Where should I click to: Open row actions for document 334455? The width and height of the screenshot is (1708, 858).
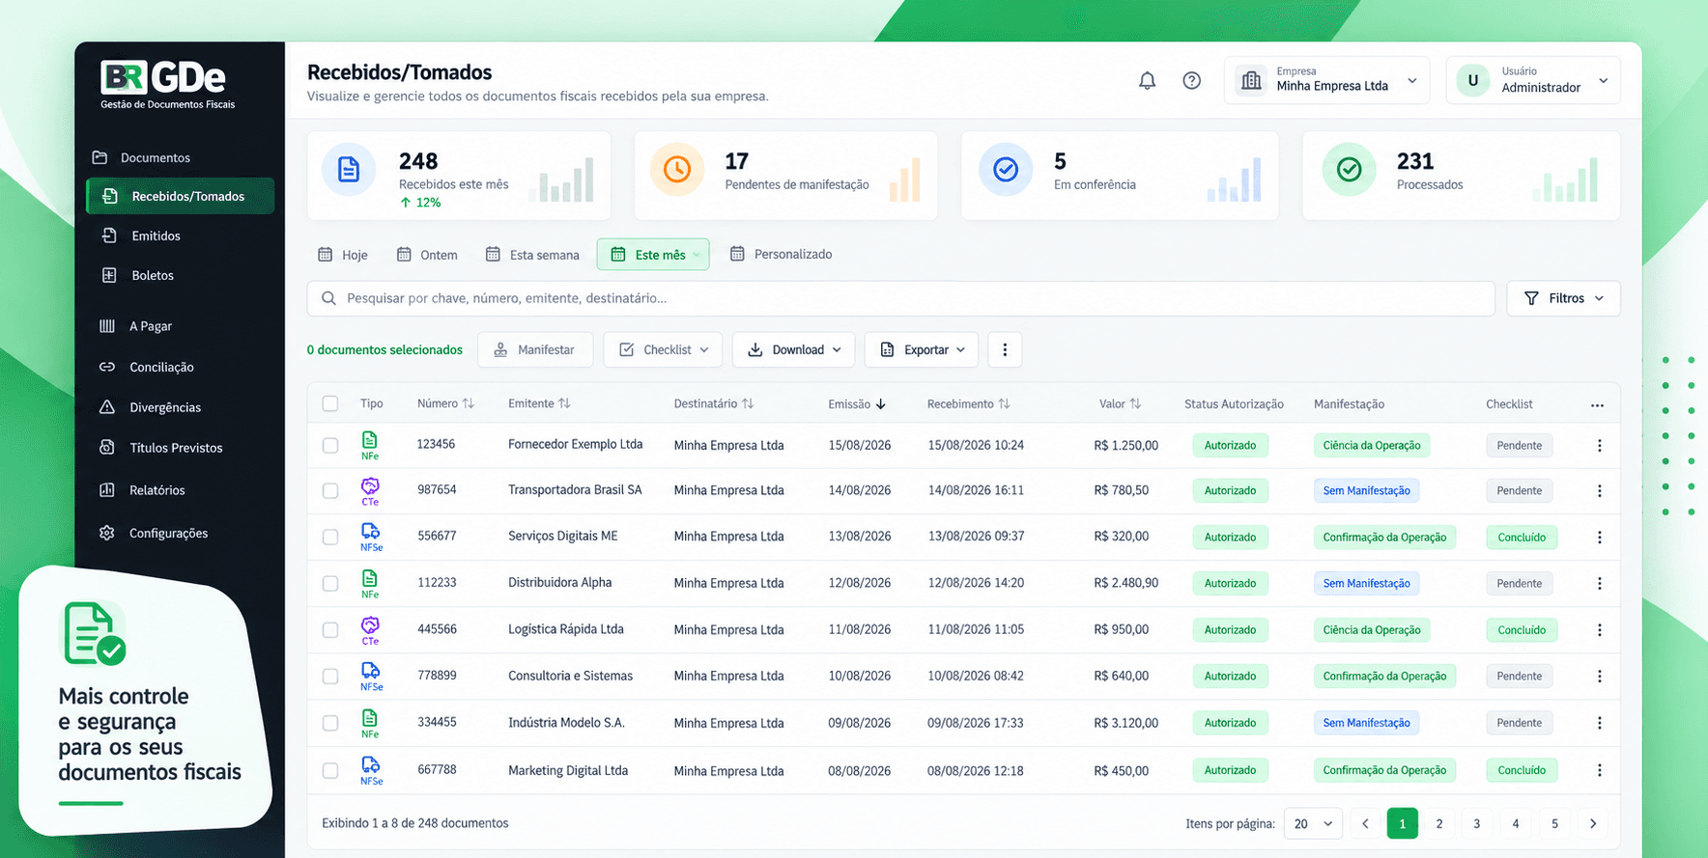1600,723
